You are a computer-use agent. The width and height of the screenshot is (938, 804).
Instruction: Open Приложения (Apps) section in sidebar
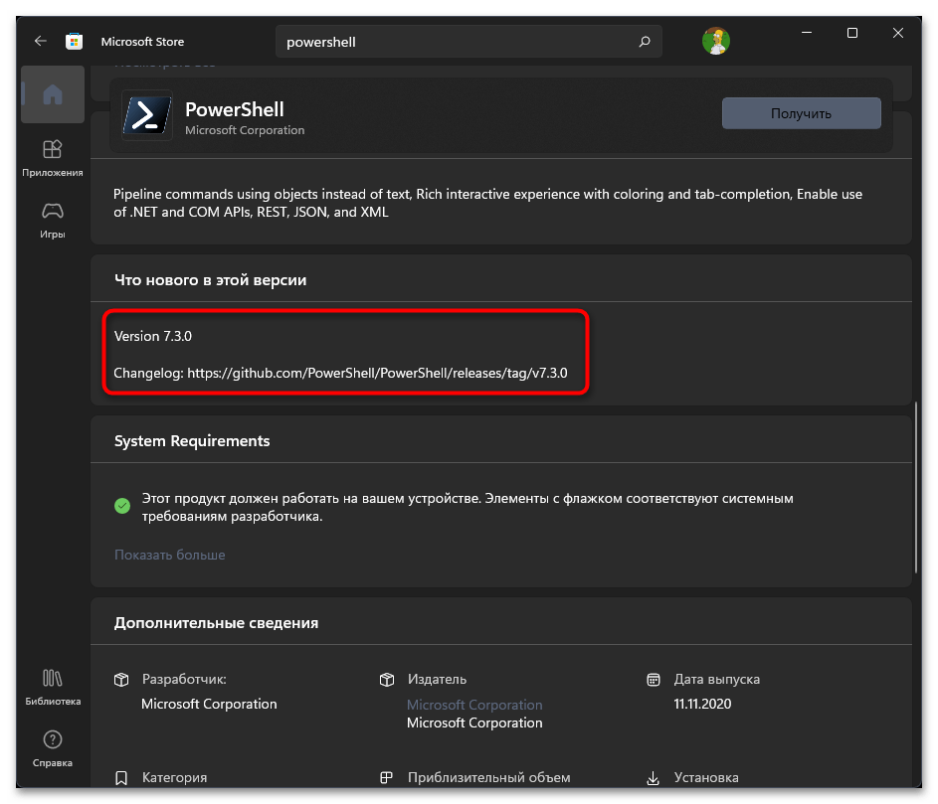53,157
